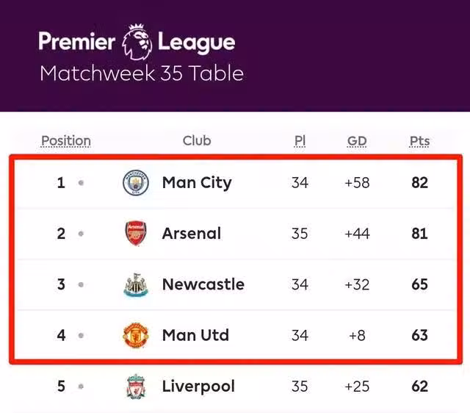The height and width of the screenshot is (413, 470).
Task: Click the Arsenal club crest
Action: point(135,234)
